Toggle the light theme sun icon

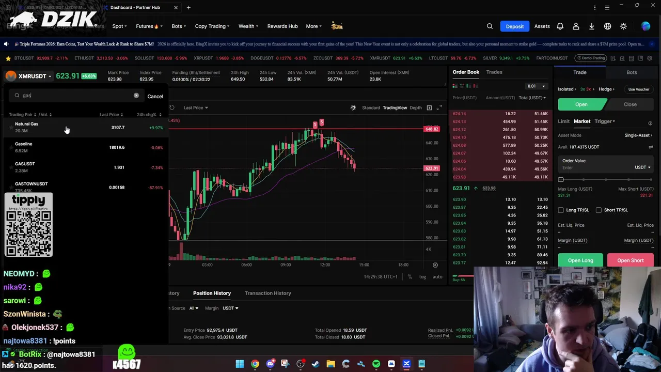coord(623,26)
